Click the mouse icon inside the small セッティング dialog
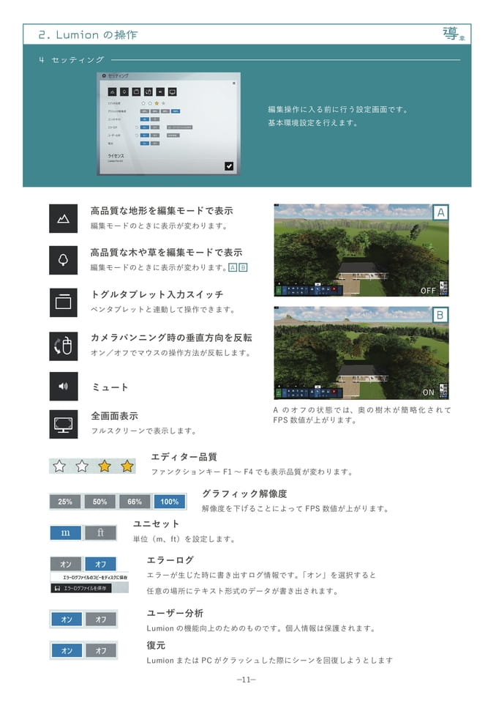Viewport: 496px width, 703px height. click(149, 92)
